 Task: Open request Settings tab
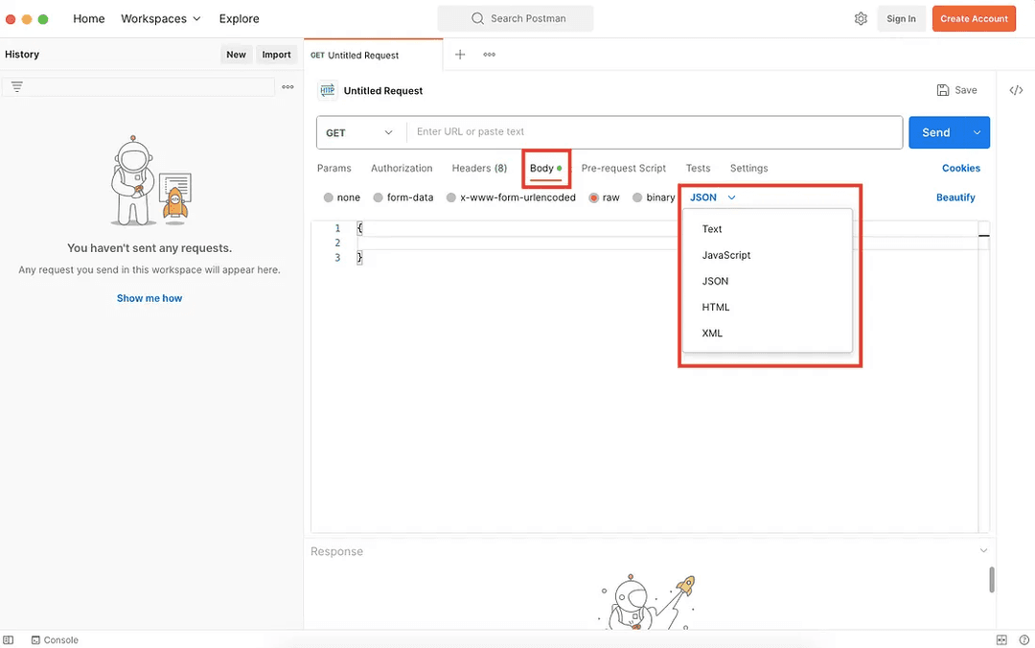748,168
